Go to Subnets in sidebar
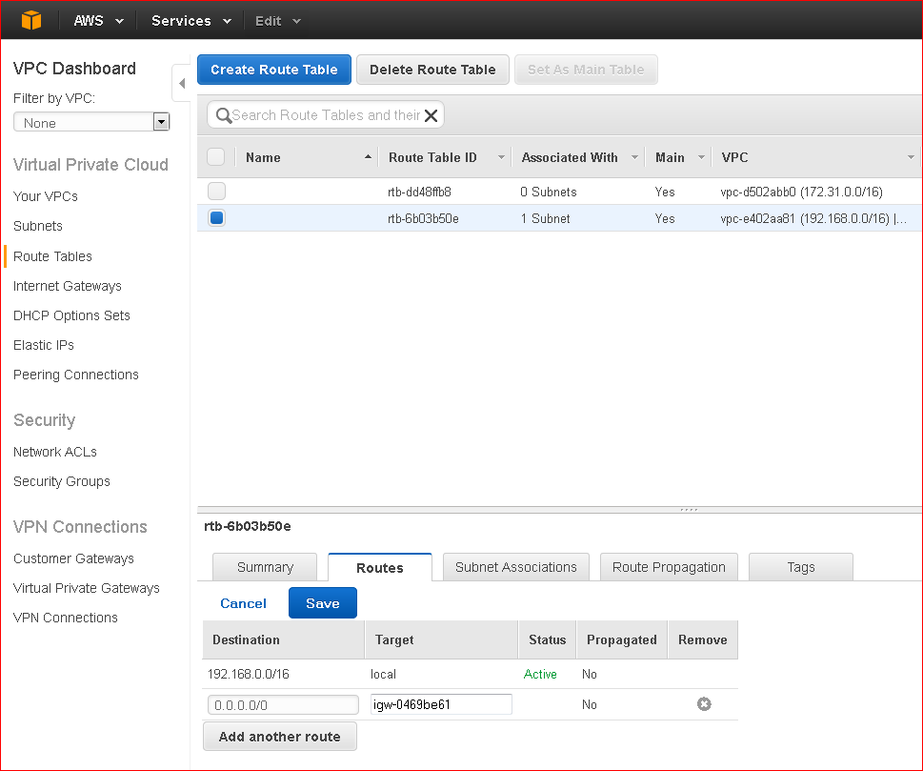This screenshot has width=923, height=771. [38, 226]
